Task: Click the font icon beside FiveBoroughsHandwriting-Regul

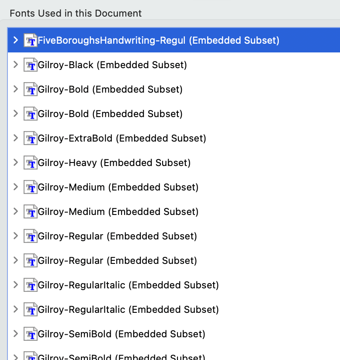Action: click(30, 40)
